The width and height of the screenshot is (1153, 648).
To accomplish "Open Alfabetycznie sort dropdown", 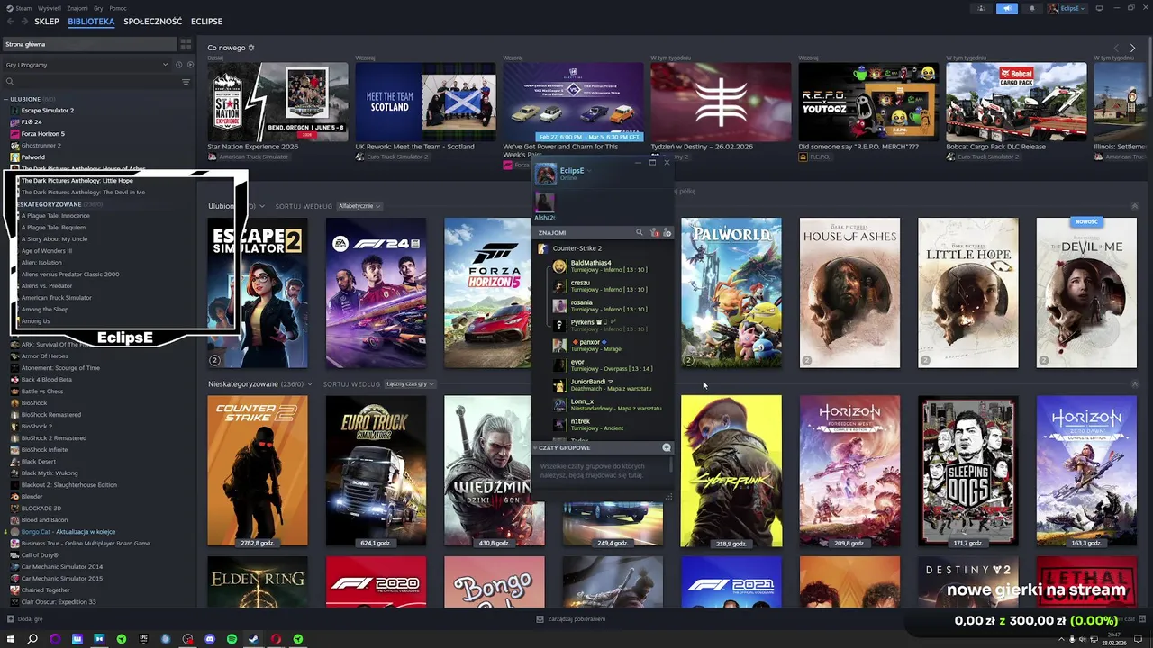I will 359,206.
